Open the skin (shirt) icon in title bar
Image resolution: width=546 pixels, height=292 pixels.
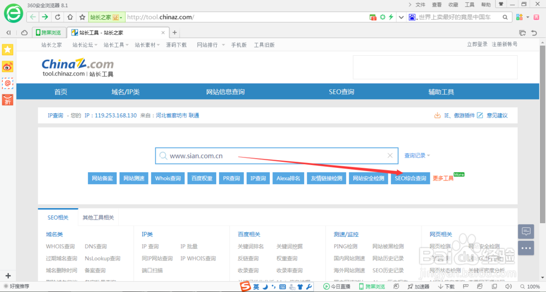[501, 4]
